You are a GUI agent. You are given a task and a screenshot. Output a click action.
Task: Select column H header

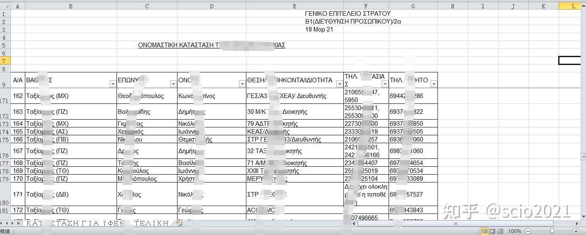[x=452, y=6]
